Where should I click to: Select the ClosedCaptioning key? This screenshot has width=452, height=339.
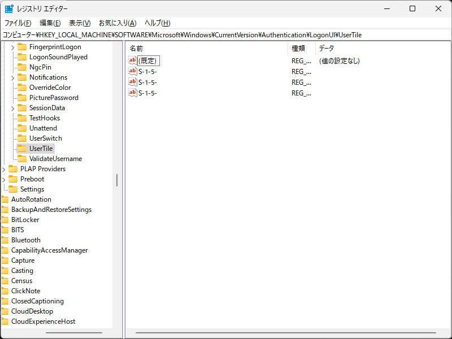(37, 301)
